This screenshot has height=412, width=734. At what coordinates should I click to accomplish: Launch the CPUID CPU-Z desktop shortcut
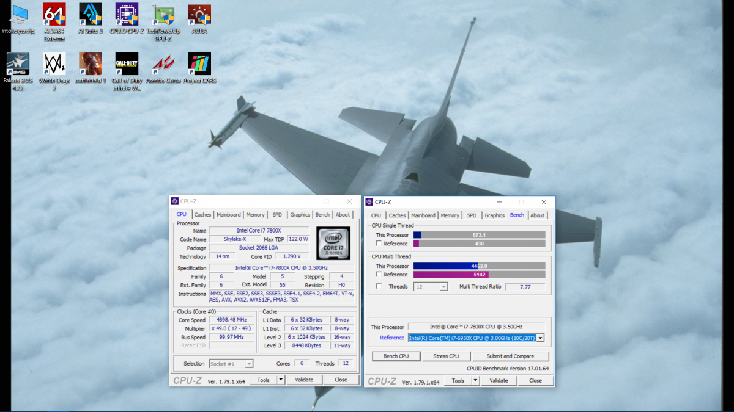(x=127, y=18)
